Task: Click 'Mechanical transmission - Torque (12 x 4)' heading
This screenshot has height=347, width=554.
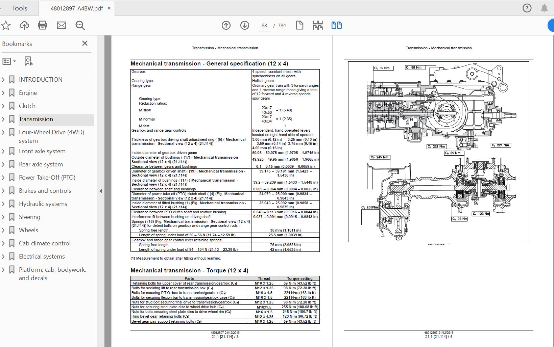Action: [189, 270]
